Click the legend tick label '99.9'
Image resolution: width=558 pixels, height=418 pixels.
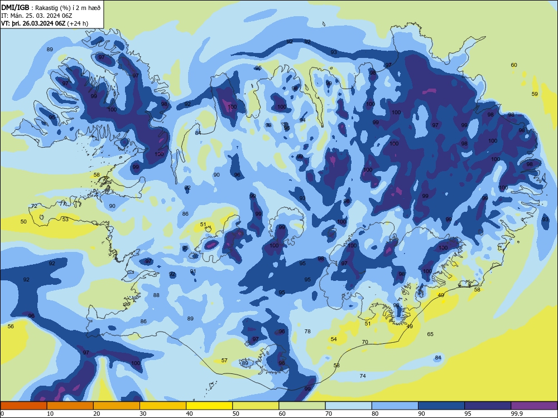[517, 414]
